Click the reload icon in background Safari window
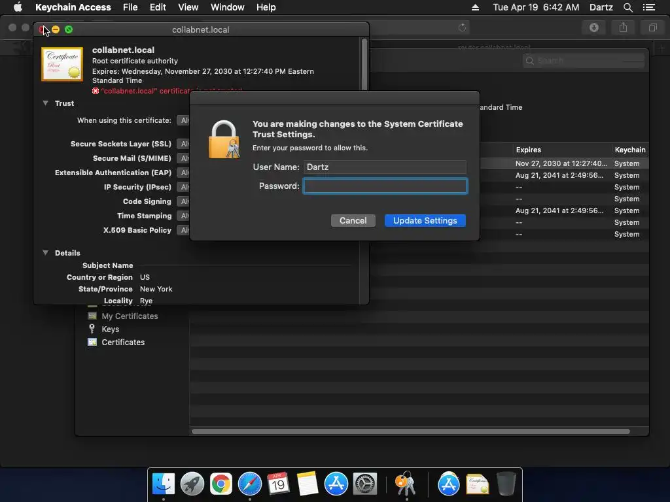 (462, 27)
